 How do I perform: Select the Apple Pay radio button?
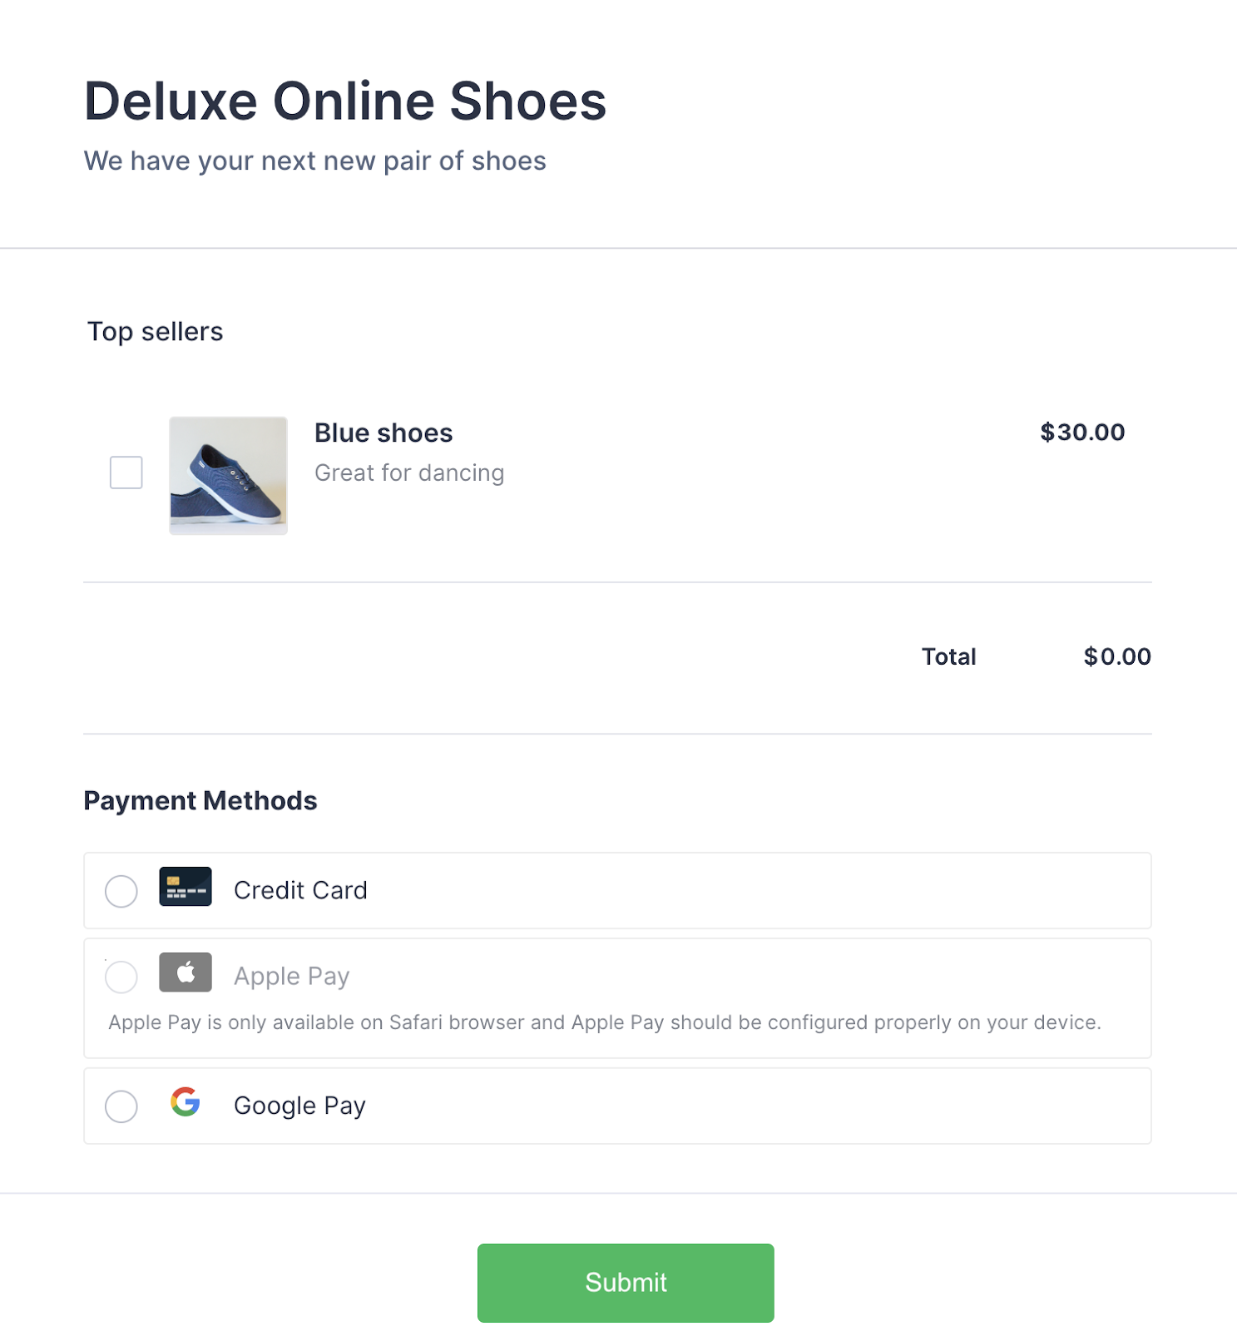coord(121,977)
